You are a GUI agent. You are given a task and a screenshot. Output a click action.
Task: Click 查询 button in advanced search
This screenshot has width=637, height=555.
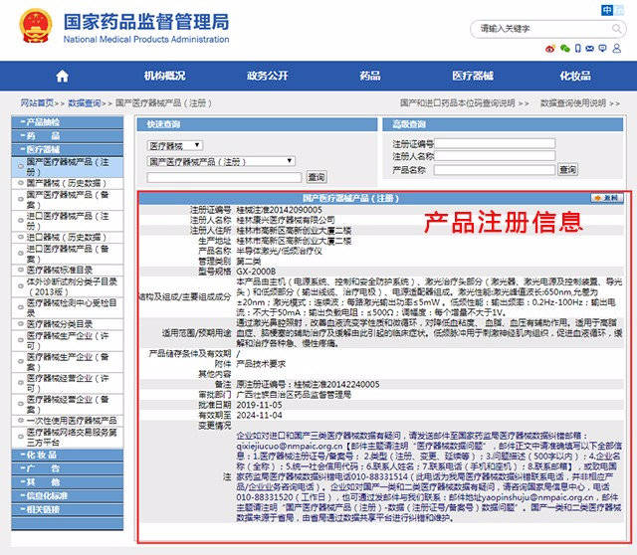(x=567, y=170)
